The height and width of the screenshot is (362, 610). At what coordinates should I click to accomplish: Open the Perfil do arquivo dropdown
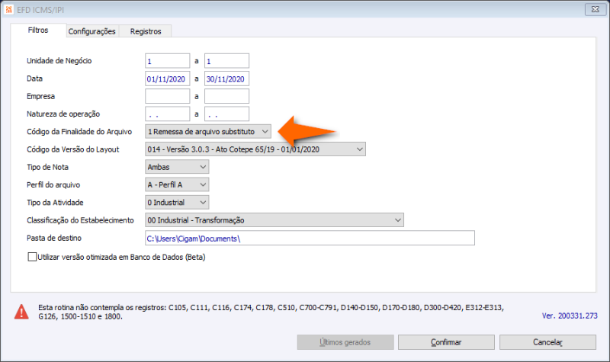[x=177, y=184]
